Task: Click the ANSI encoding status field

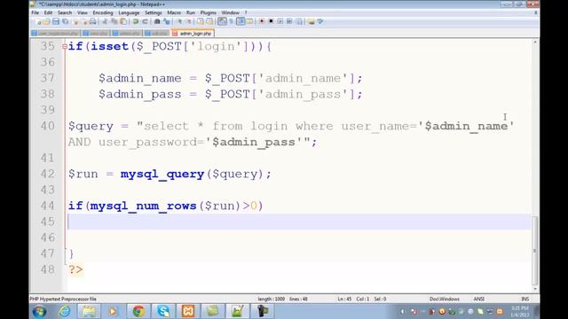Action: pos(479,300)
